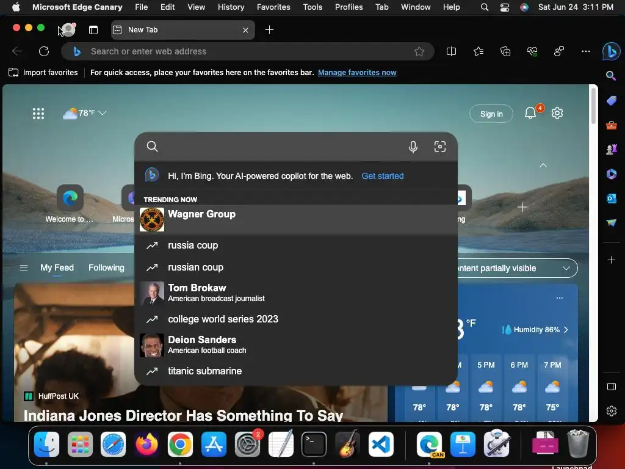Collapse quick links with up chevron

tap(543, 165)
